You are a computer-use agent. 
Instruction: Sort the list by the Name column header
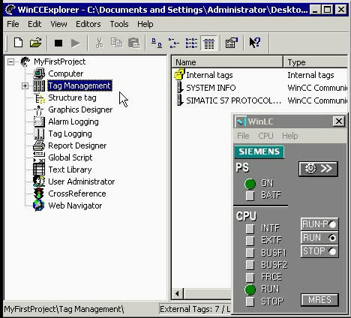pyautogui.click(x=227, y=62)
